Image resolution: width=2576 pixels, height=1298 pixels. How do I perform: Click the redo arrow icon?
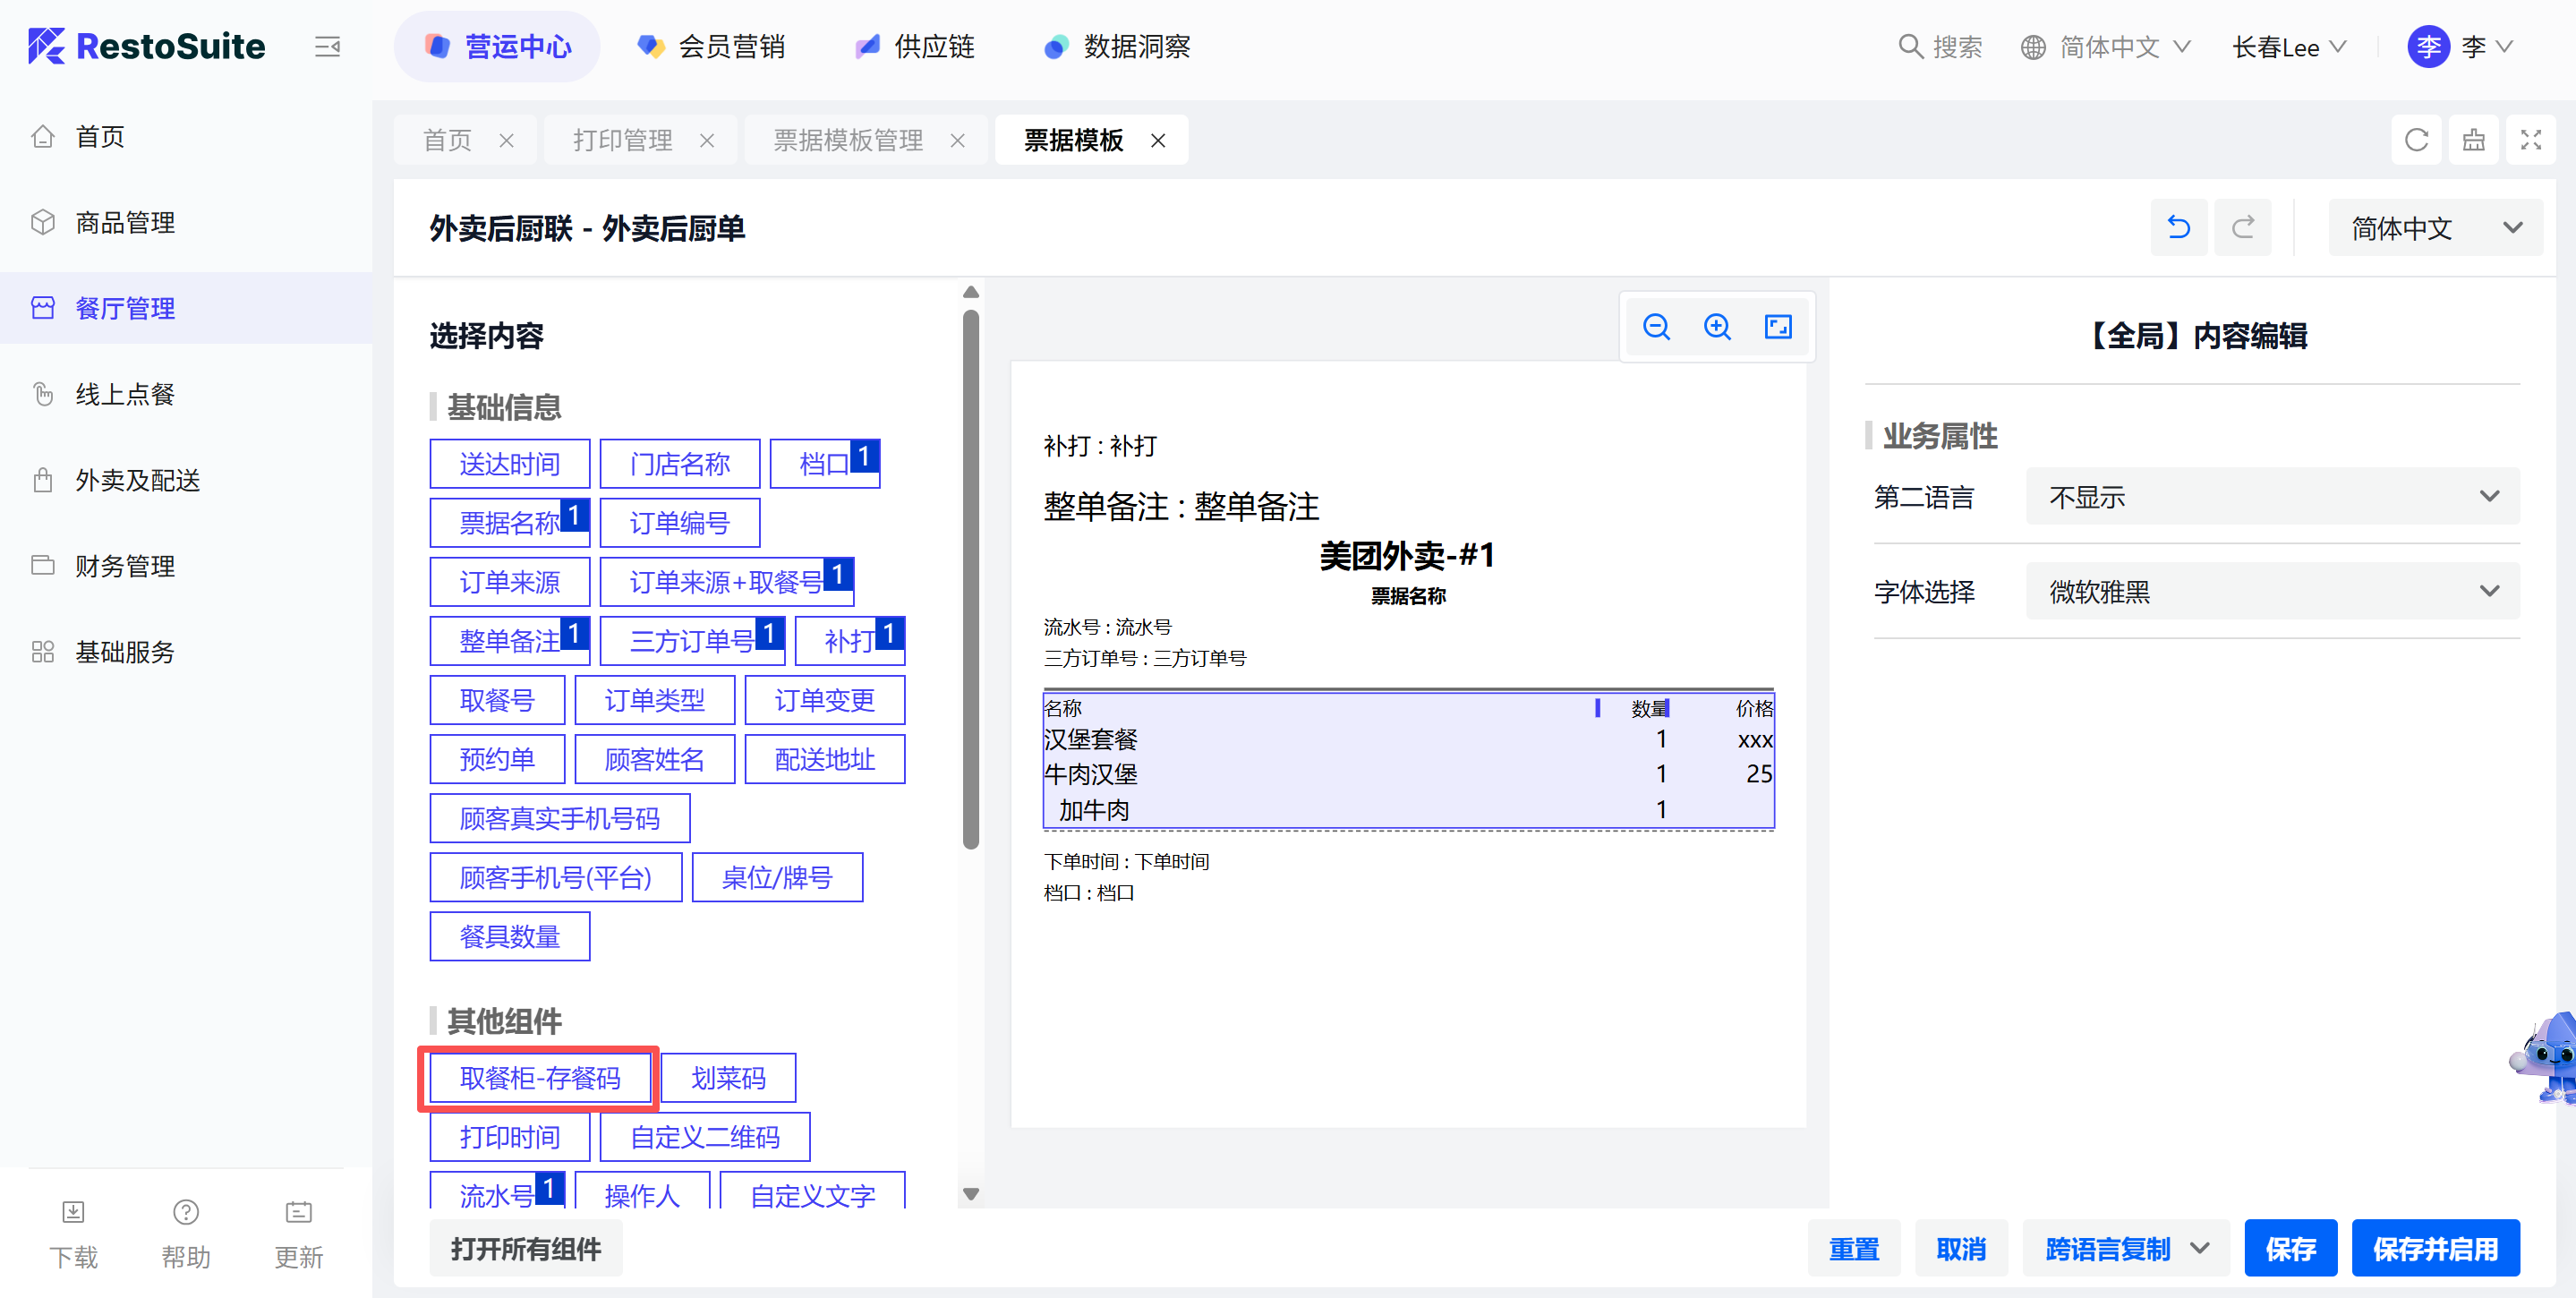[x=2242, y=228]
